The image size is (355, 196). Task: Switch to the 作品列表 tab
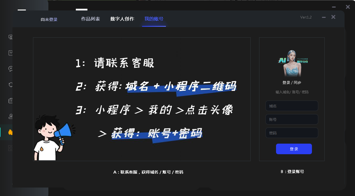pyautogui.click(x=91, y=19)
